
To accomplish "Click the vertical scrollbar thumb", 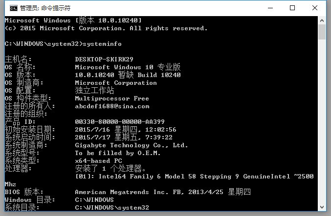I will [322, 31].
